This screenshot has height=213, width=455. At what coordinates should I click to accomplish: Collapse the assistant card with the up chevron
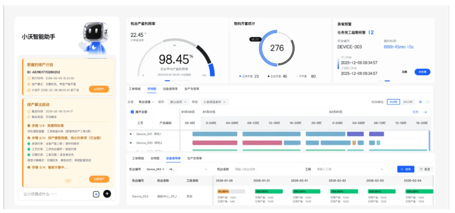(x=68, y=180)
